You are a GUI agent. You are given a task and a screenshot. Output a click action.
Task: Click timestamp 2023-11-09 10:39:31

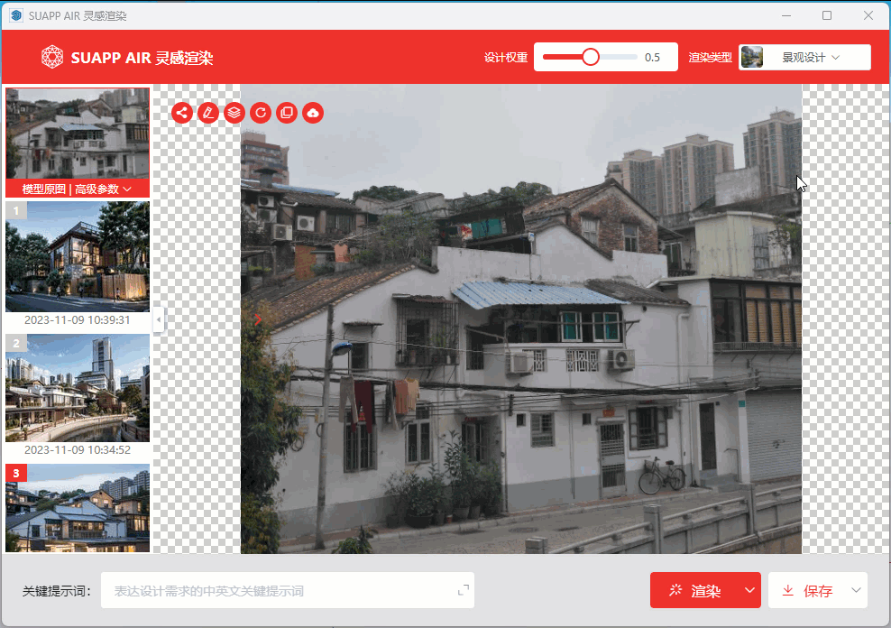click(78, 320)
